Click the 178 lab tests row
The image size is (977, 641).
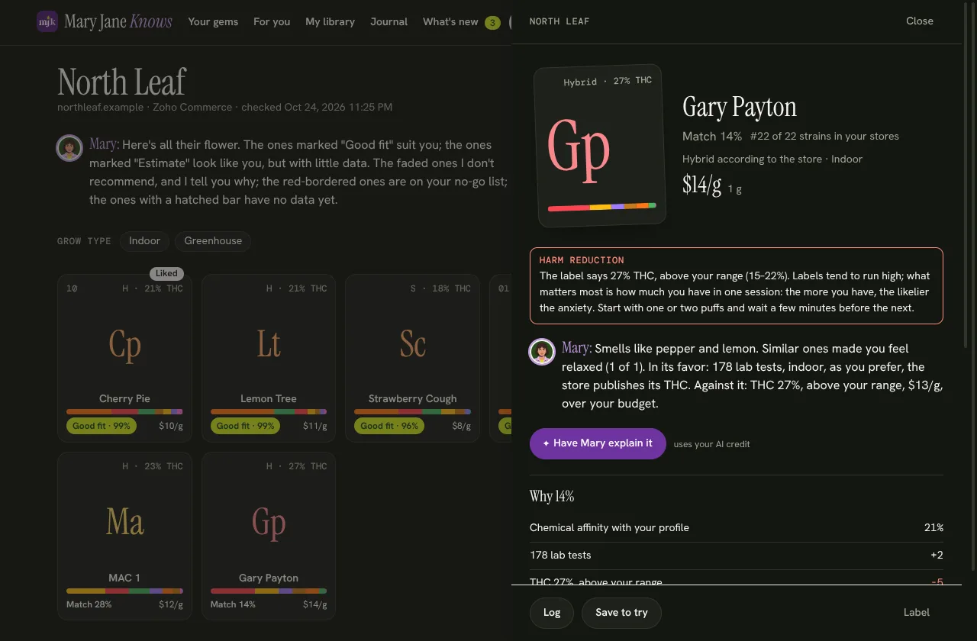coord(737,556)
